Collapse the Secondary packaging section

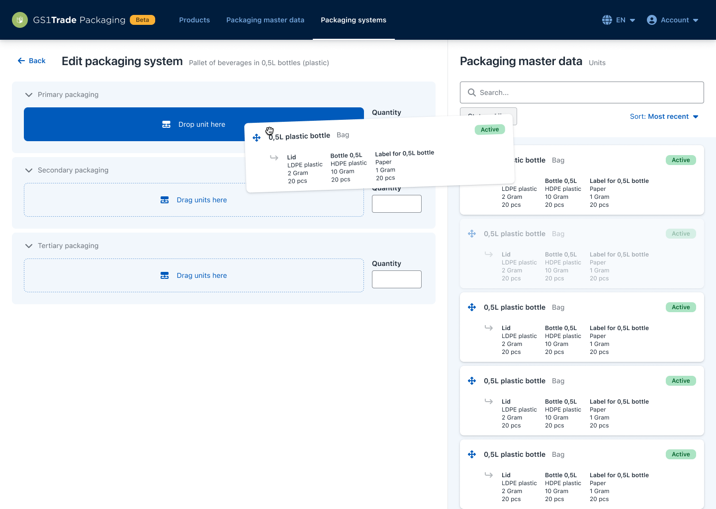(x=29, y=170)
